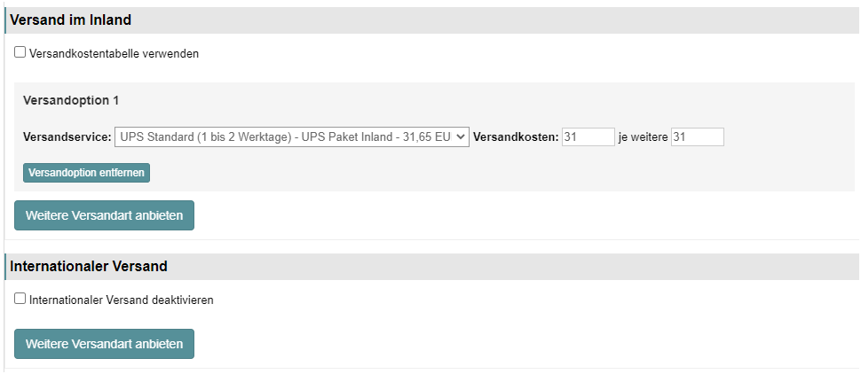
Task: Open the Versandservice dropdown list
Action: pyautogui.click(x=291, y=137)
